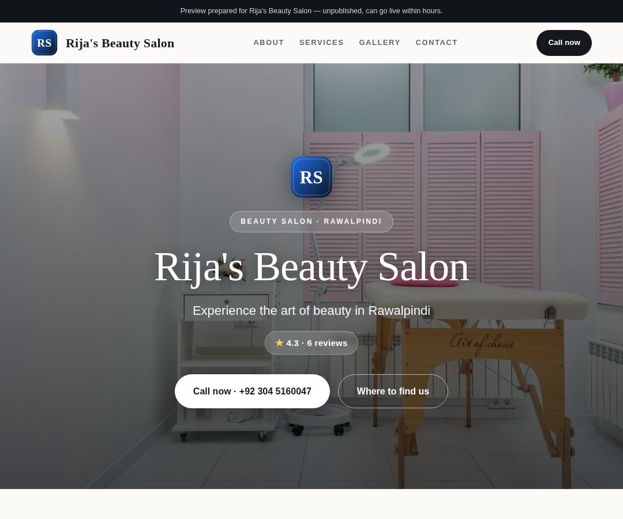Open the About section link
The image size is (623, 519).
pos(269,43)
